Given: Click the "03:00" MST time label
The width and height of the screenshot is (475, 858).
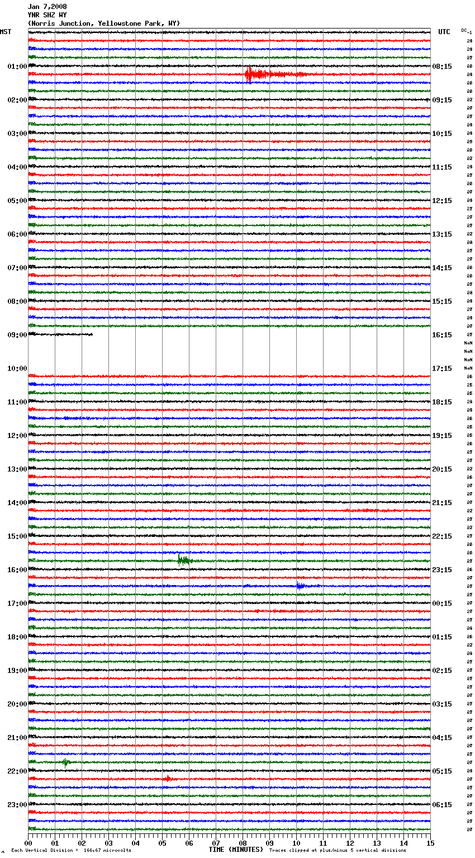Looking at the screenshot, I should 17,134.
